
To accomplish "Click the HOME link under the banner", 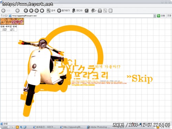I will 4,29.
